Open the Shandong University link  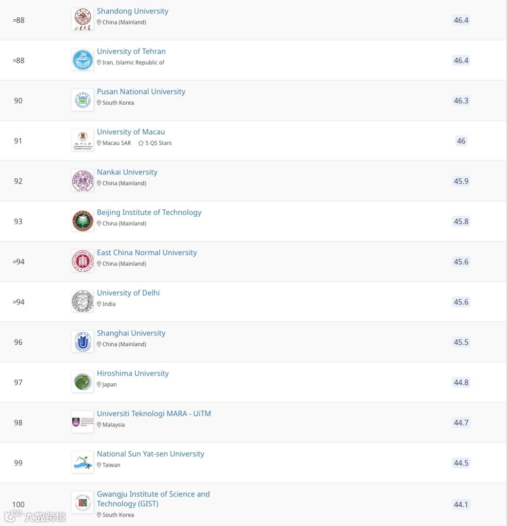click(132, 11)
